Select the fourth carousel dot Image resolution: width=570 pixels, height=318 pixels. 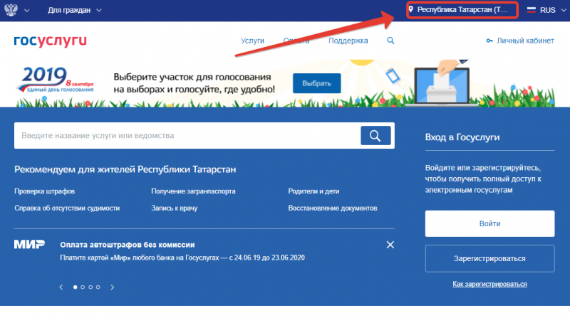[98, 287]
